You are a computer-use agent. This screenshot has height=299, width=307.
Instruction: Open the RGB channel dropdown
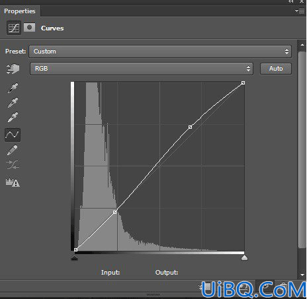click(142, 69)
